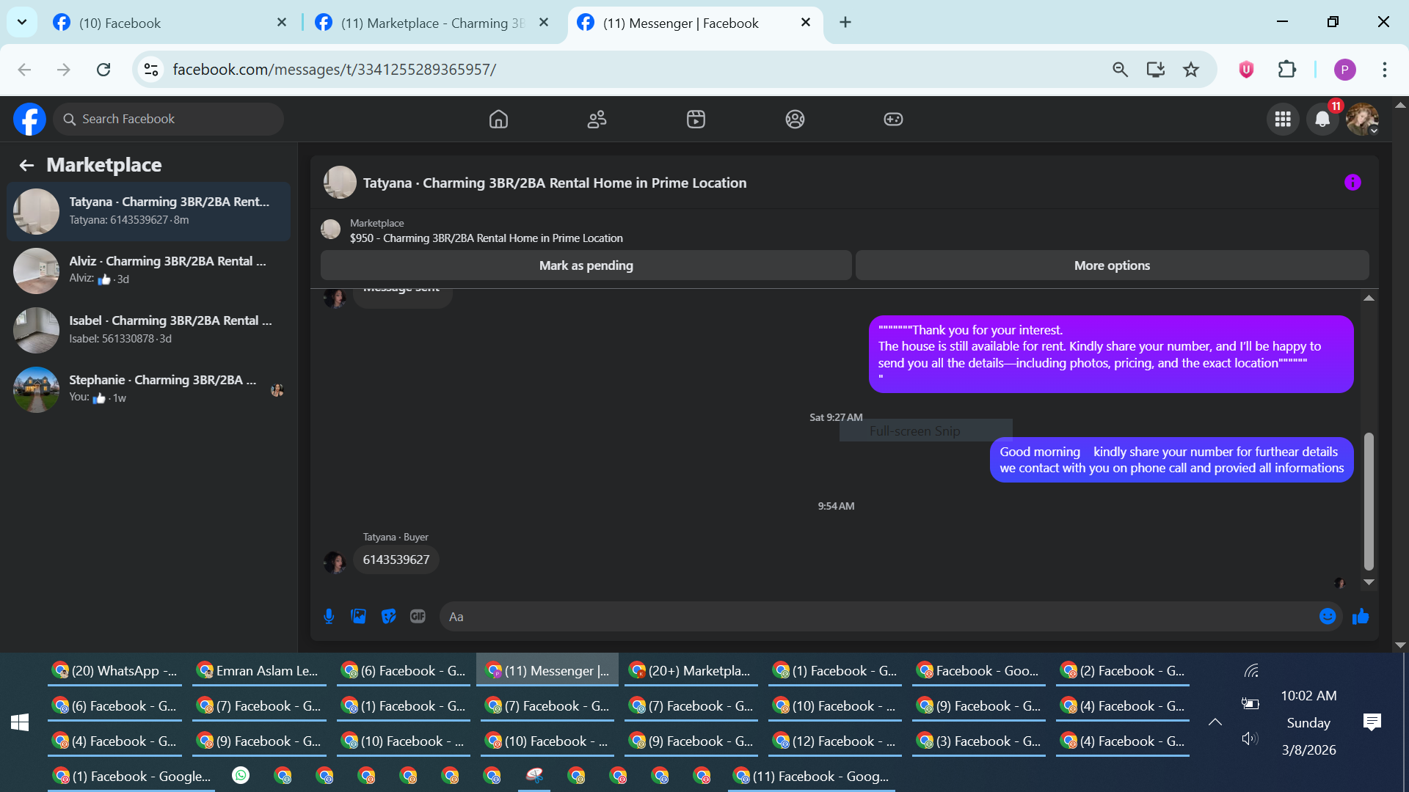Image resolution: width=1409 pixels, height=792 pixels.
Task: Click Mark as pending button
Action: pos(586,265)
